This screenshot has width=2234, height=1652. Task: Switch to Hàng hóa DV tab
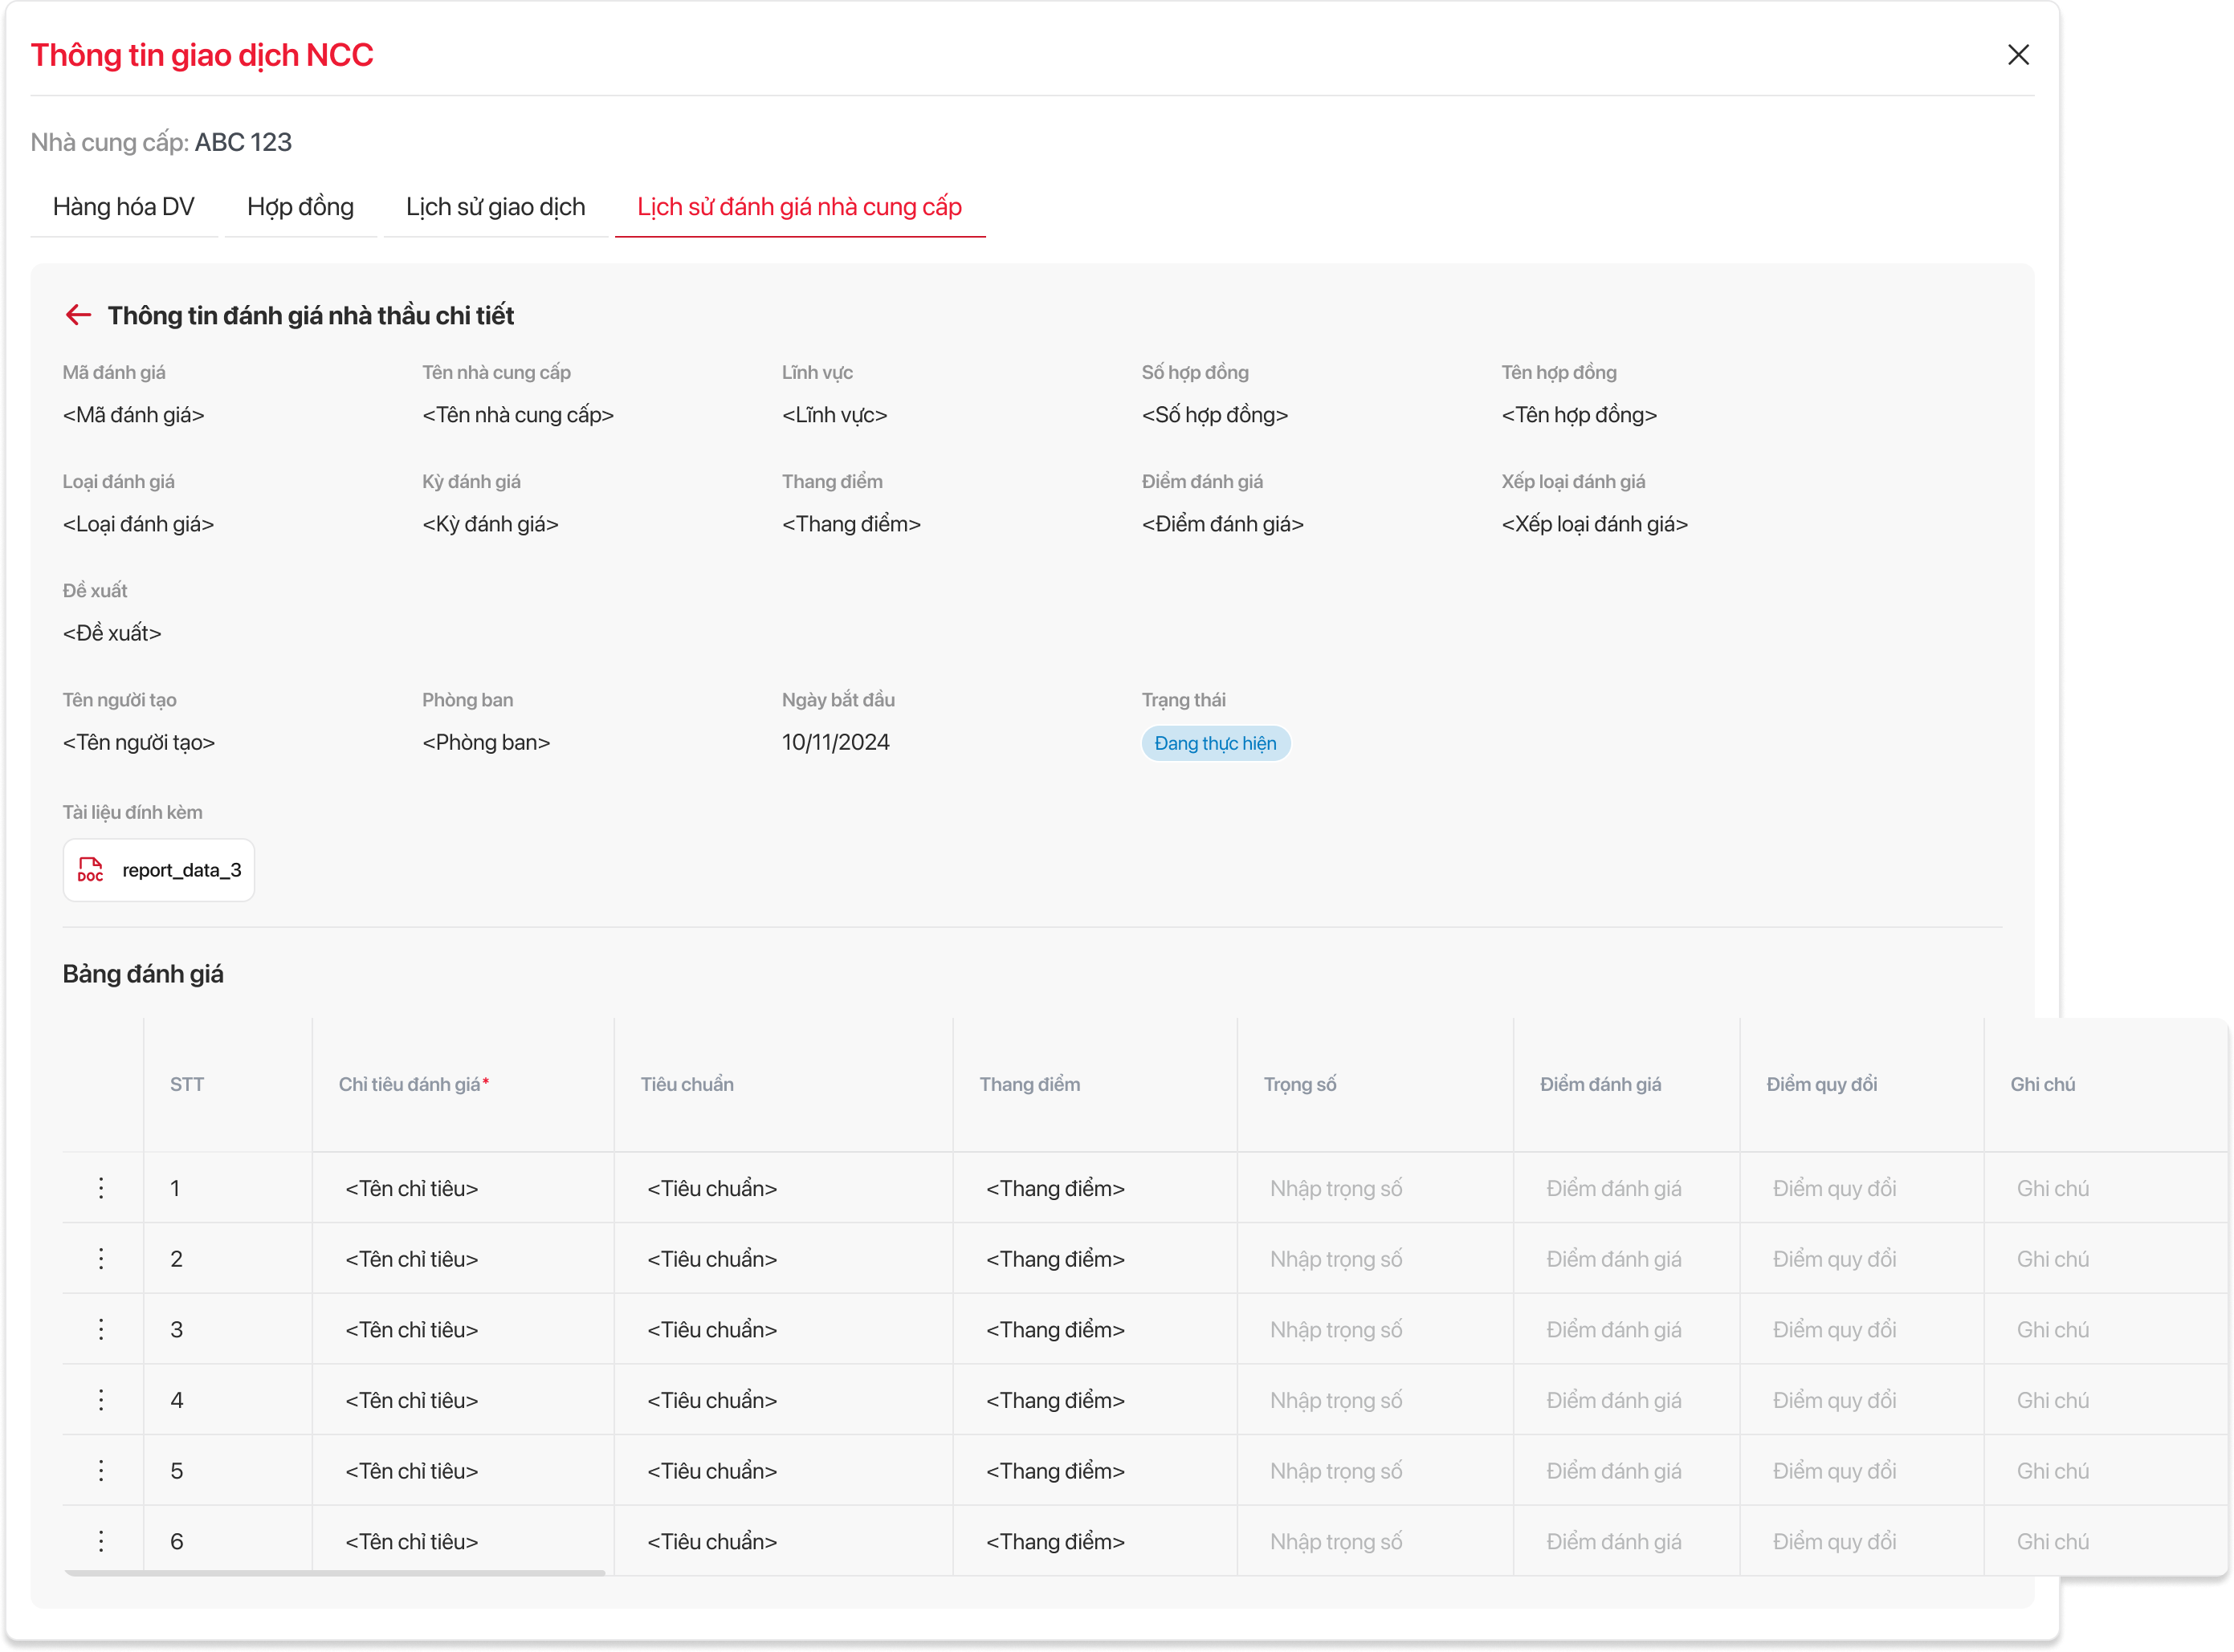(124, 207)
